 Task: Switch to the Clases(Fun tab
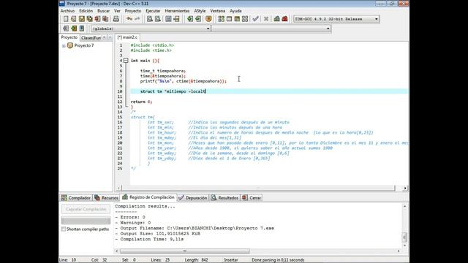(x=91, y=38)
